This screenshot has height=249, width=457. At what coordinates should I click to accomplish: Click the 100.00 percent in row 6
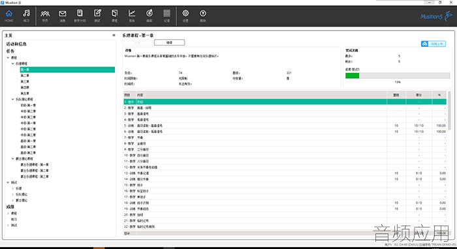click(441, 132)
